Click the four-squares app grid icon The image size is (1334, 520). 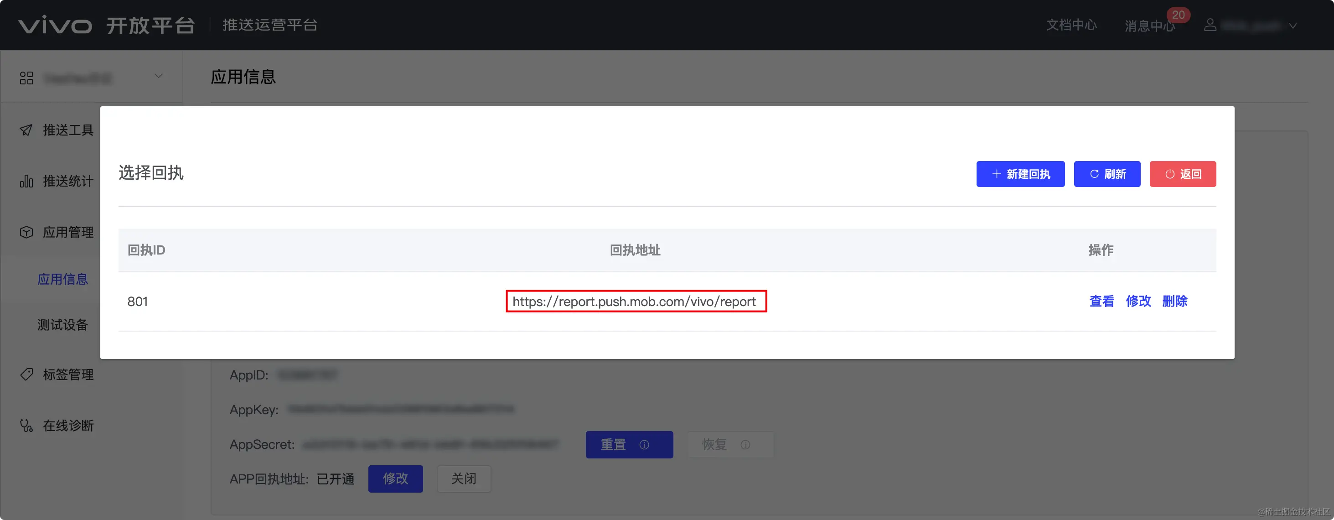click(x=26, y=78)
